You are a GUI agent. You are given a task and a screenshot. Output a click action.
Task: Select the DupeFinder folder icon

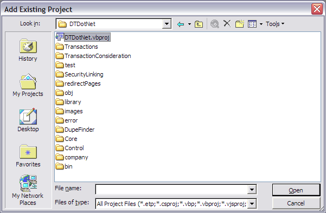click(x=60, y=130)
